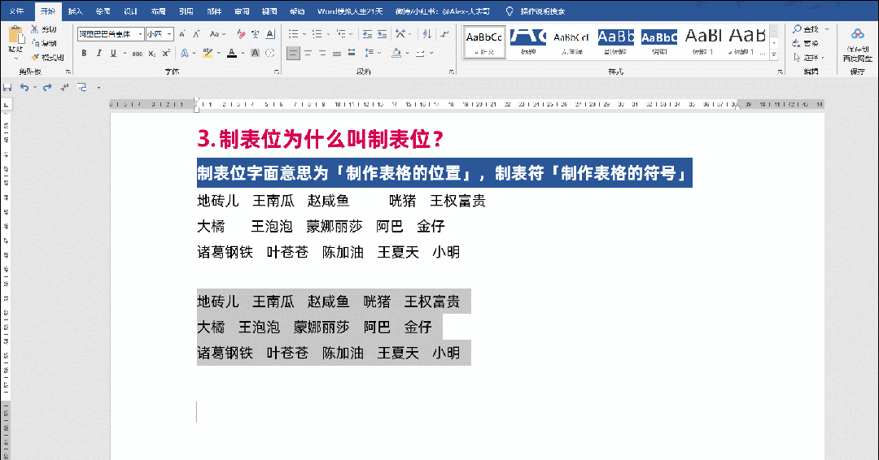Screen dimensions: 879x460
Task: Open the line spacing dropdown
Action: click(x=373, y=54)
